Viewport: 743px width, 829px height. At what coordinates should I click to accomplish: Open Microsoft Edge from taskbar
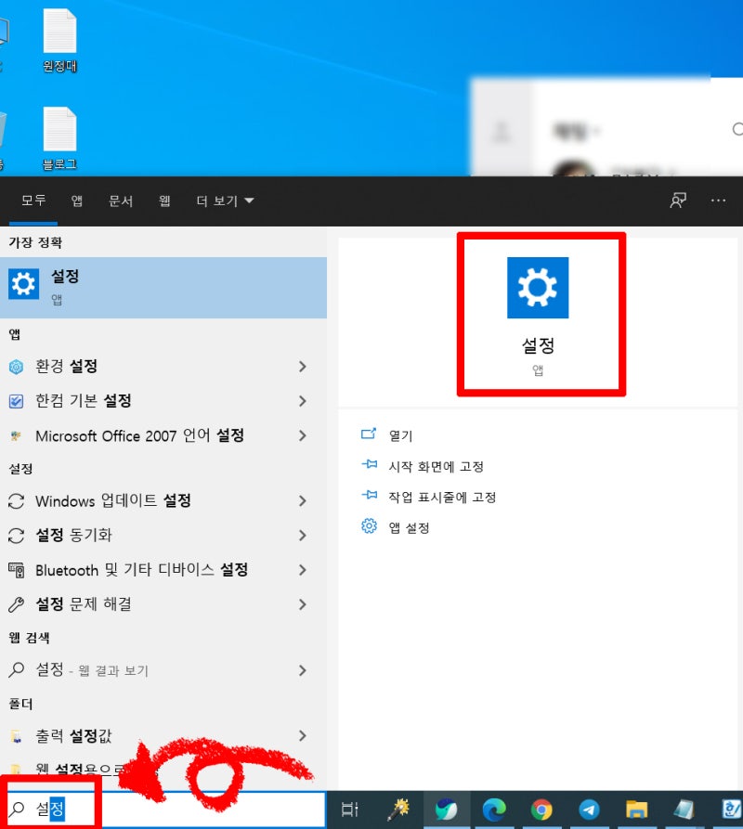coord(494,810)
